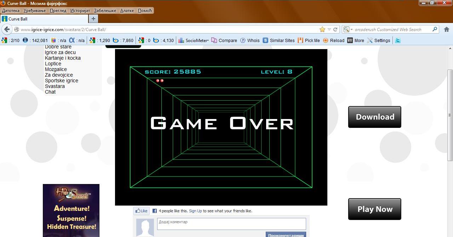This screenshot has width=453, height=237.
Task: Click the site identity globe icon
Action: 17,29
